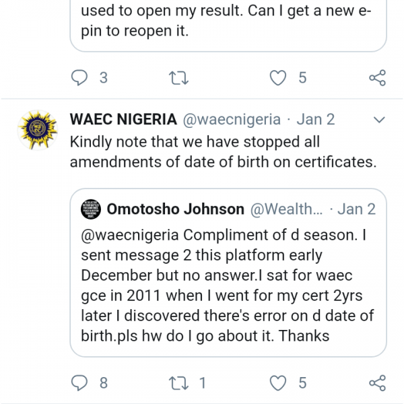The height and width of the screenshot is (404, 404).
Task: Open Jan 2 timestamp on WAEC tweet
Action: point(316,120)
